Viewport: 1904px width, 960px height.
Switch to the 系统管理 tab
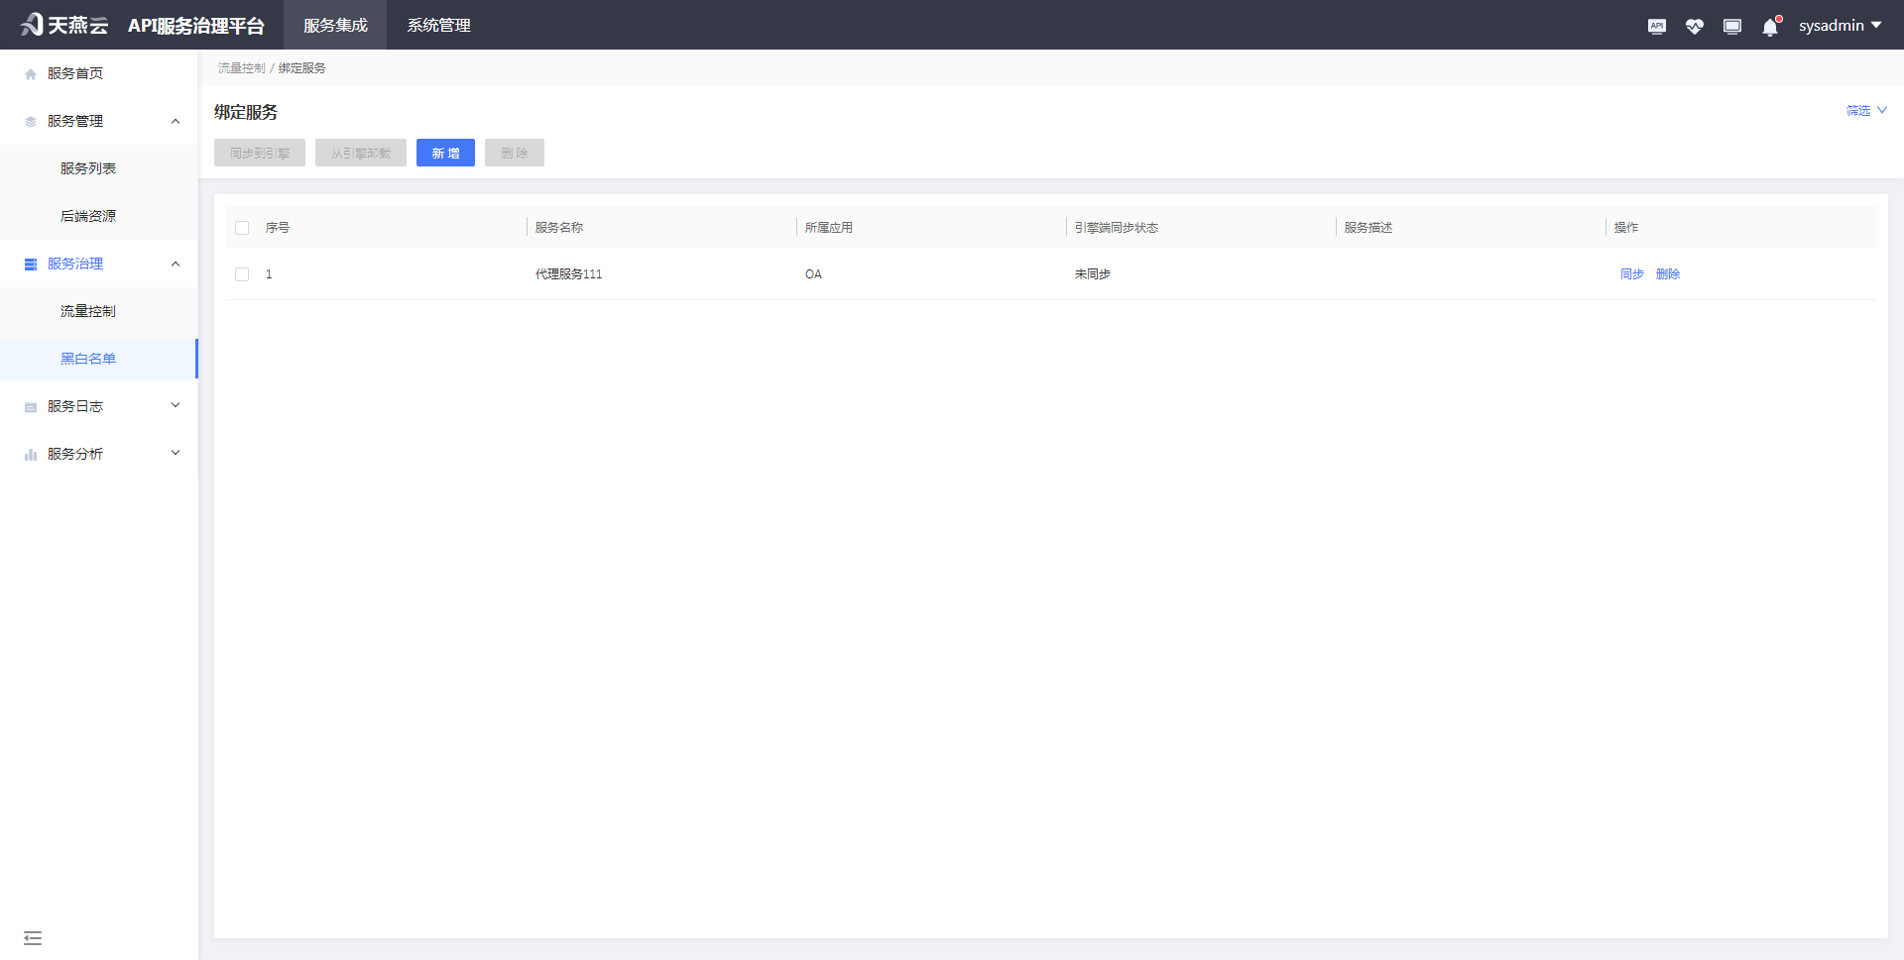click(x=438, y=25)
